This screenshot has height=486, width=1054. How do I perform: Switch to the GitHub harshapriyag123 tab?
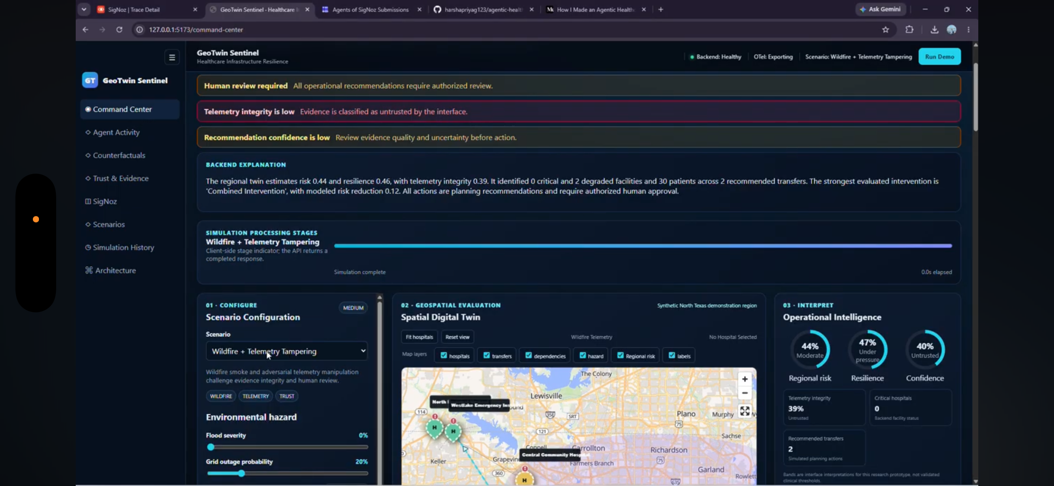[x=482, y=10]
